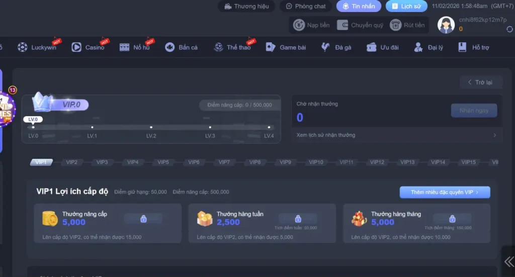Click the Nhận ngay claim button
Viewport: 515px width, 277px height.
coord(474,111)
